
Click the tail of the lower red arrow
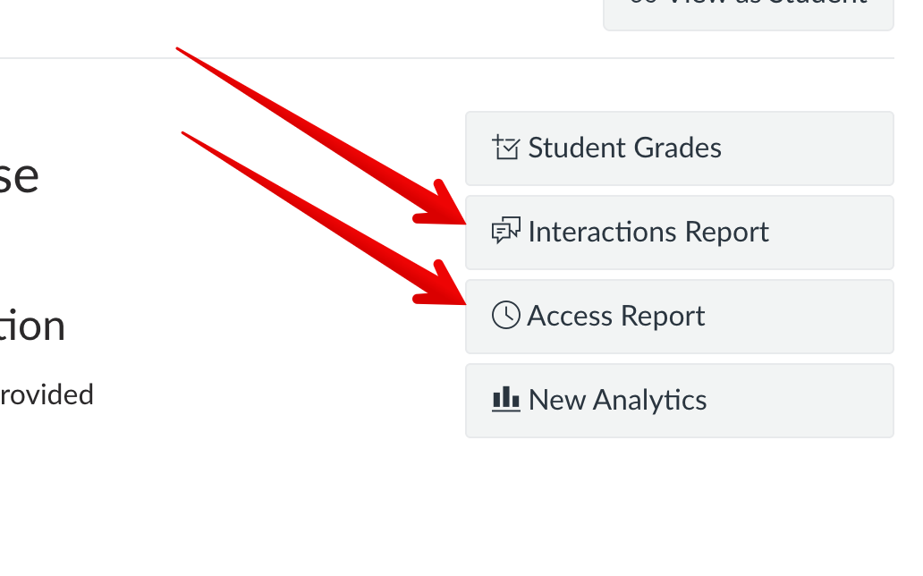click(186, 134)
